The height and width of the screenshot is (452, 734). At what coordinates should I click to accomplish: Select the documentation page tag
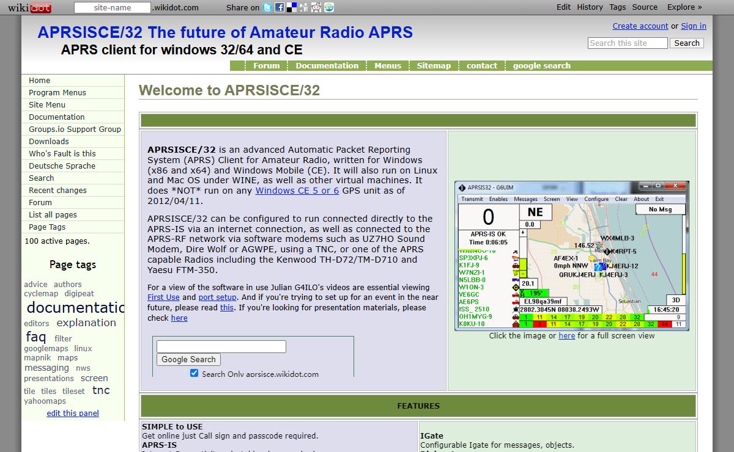coord(75,307)
